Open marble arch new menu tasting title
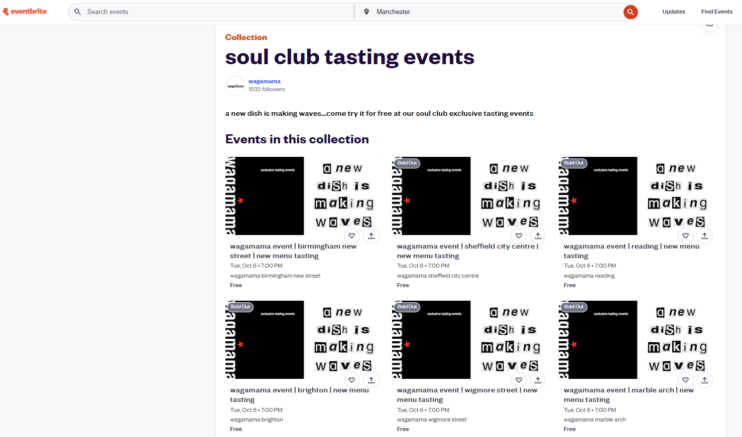The width and height of the screenshot is (742, 437). [x=629, y=395]
